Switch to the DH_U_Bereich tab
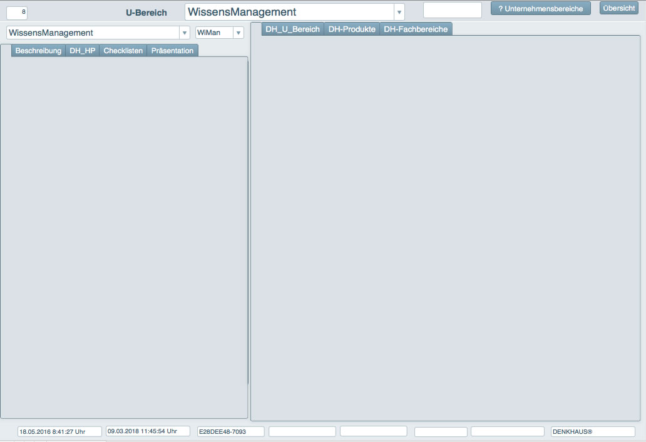 pos(292,29)
